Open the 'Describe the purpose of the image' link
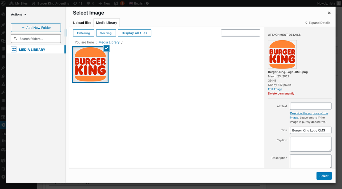The height and width of the screenshot is (189, 342). coord(309,115)
